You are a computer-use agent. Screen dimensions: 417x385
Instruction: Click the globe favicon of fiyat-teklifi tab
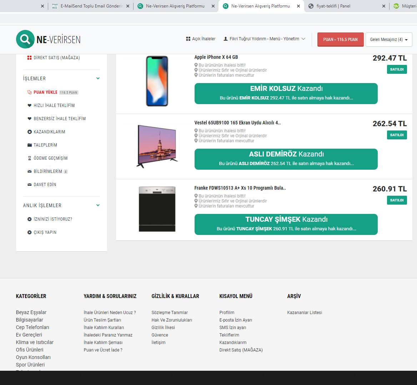pos(311,6)
